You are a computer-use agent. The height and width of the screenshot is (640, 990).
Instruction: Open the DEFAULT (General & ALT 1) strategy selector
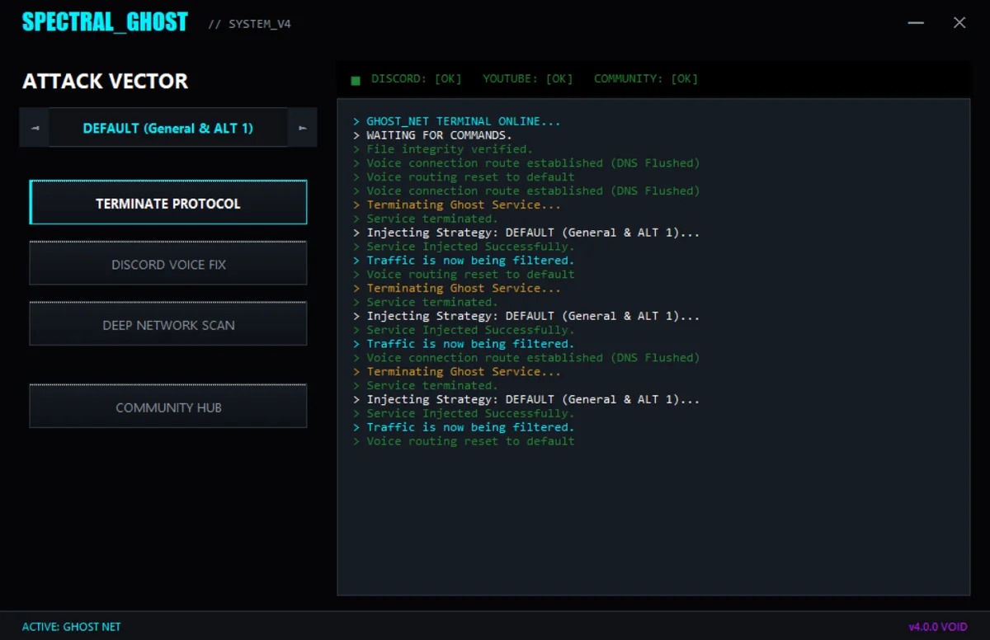pyautogui.click(x=168, y=128)
